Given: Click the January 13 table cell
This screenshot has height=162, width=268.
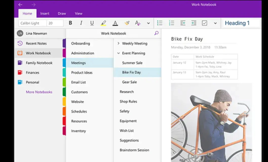Looking at the screenshot, I should [x=182, y=74].
